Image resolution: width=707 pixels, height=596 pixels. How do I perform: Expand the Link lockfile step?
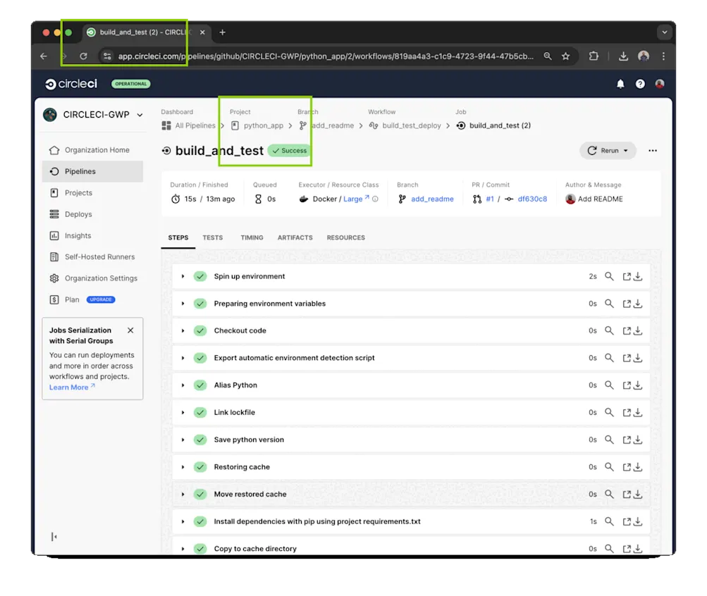pyautogui.click(x=183, y=412)
